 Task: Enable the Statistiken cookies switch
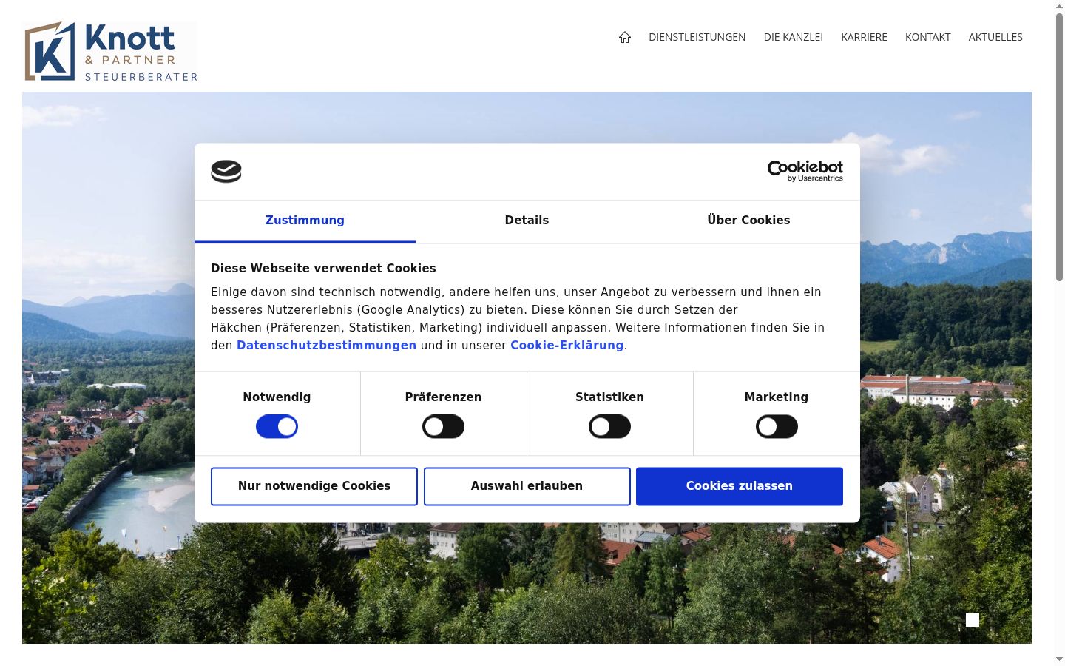click(609, 427)
